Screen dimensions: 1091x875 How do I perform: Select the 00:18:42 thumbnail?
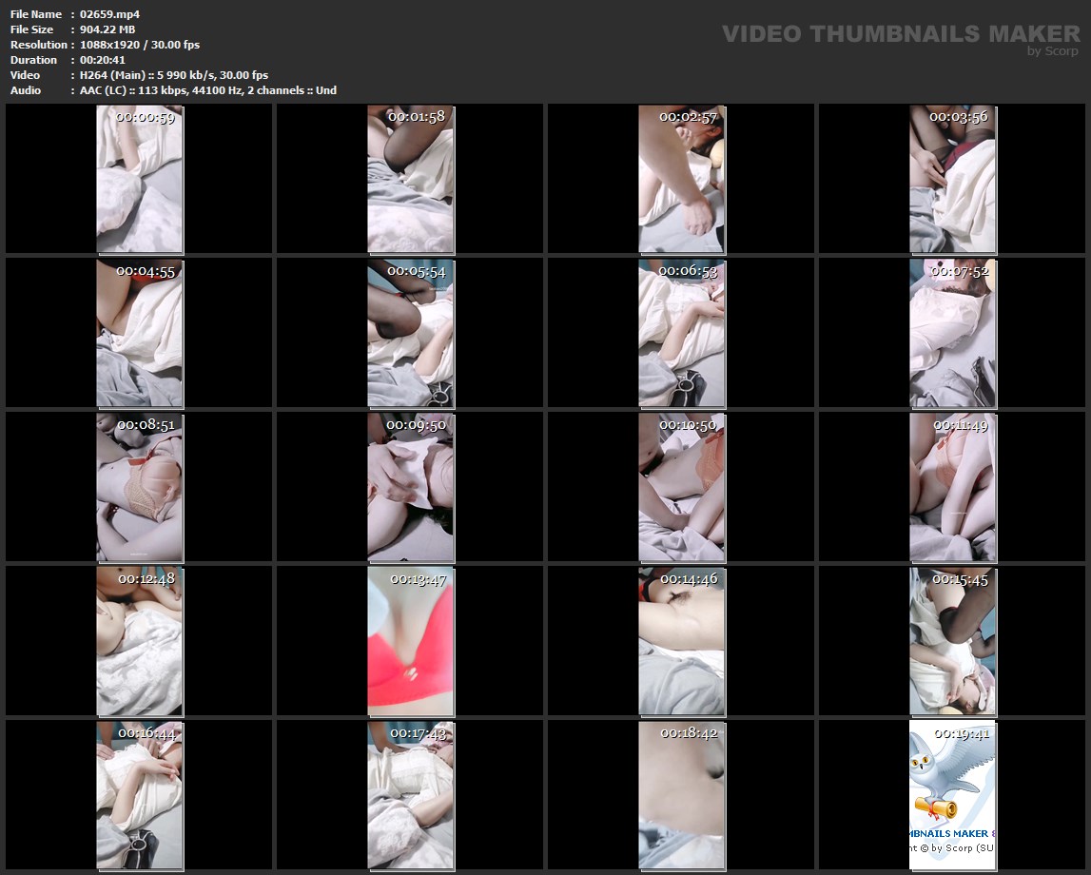tap(681, 795)
